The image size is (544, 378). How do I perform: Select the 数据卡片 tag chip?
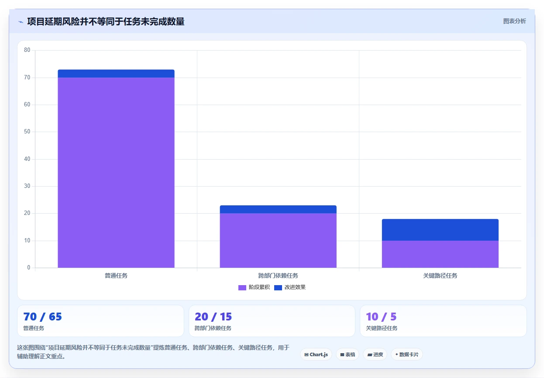point(407,354)
